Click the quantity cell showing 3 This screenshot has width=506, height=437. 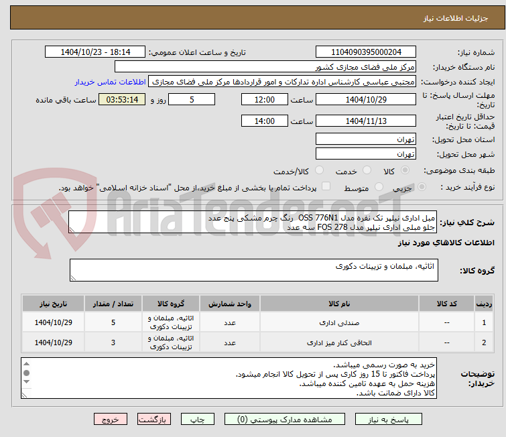tap(113, 342)
